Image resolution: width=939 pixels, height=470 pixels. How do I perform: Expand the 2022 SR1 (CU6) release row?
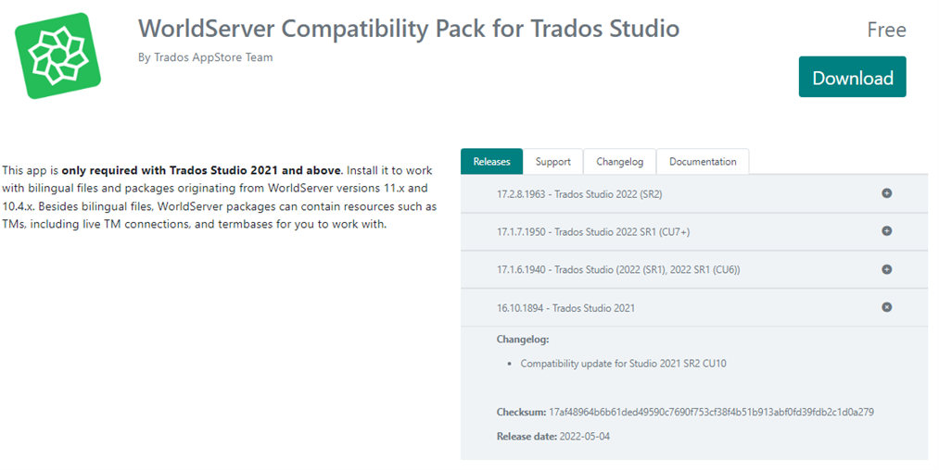694,269
